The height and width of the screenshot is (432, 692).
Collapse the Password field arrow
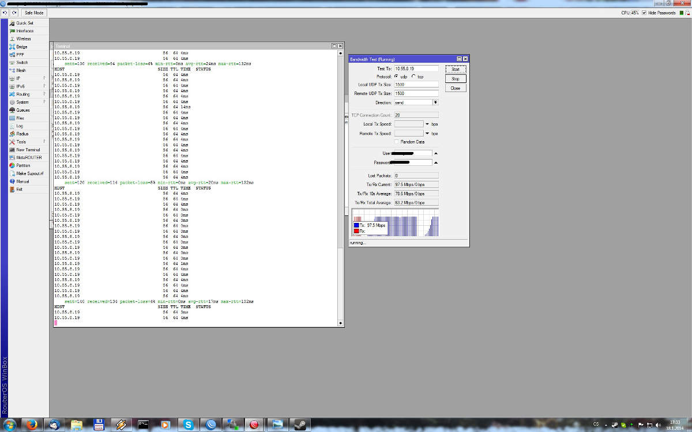click(x=435, y=162)
